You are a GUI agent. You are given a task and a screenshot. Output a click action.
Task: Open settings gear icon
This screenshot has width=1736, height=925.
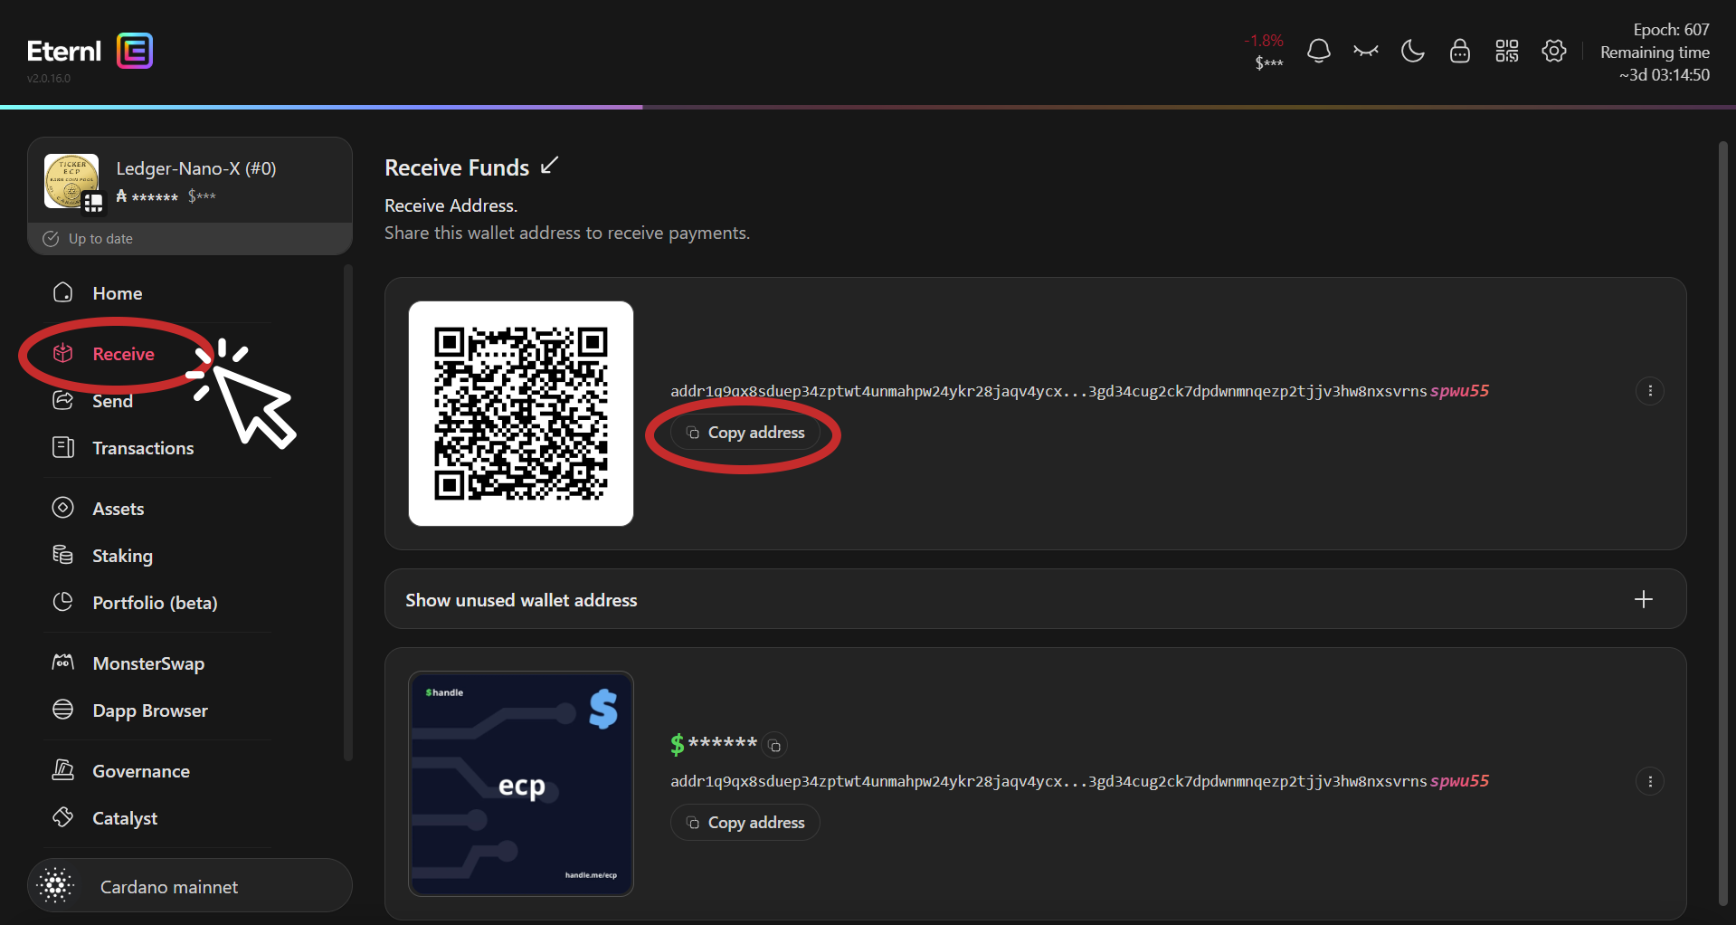pos(1553,52)
